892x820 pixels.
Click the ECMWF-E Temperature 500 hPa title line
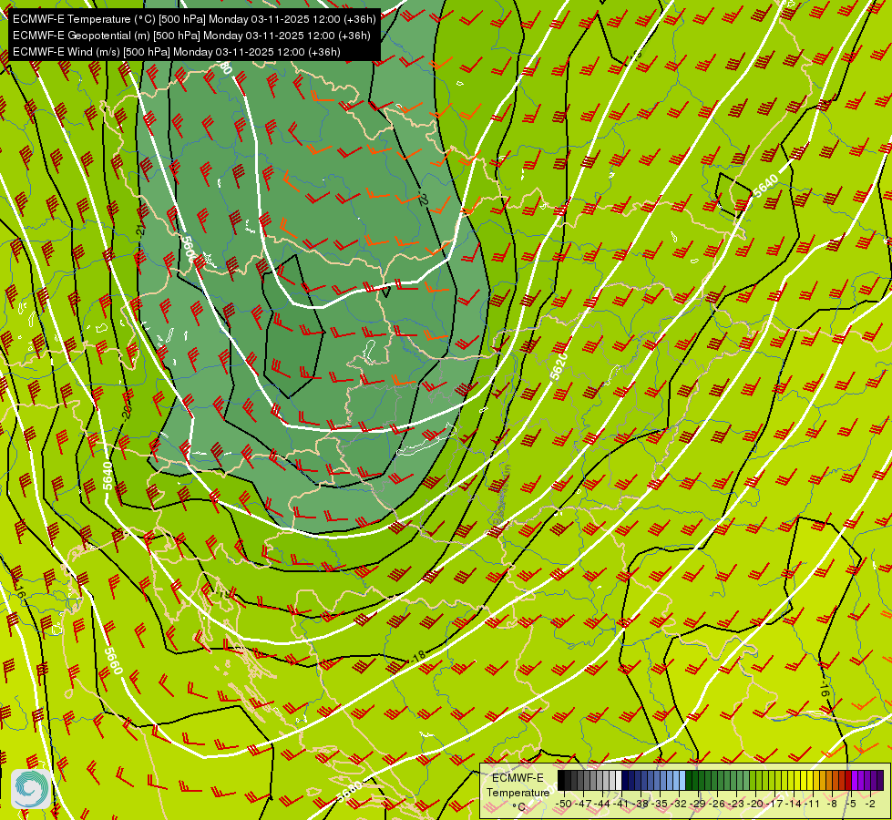click(194, 19)
